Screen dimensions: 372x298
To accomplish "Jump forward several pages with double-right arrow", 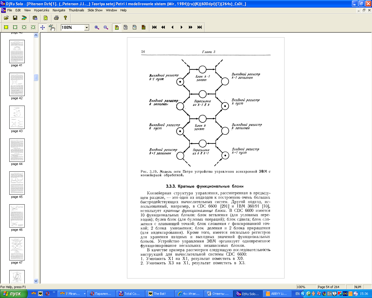I will pyautogui.click(x=190, y=27).
